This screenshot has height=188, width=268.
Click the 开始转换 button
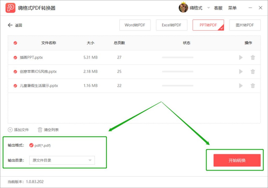point(237,160)
